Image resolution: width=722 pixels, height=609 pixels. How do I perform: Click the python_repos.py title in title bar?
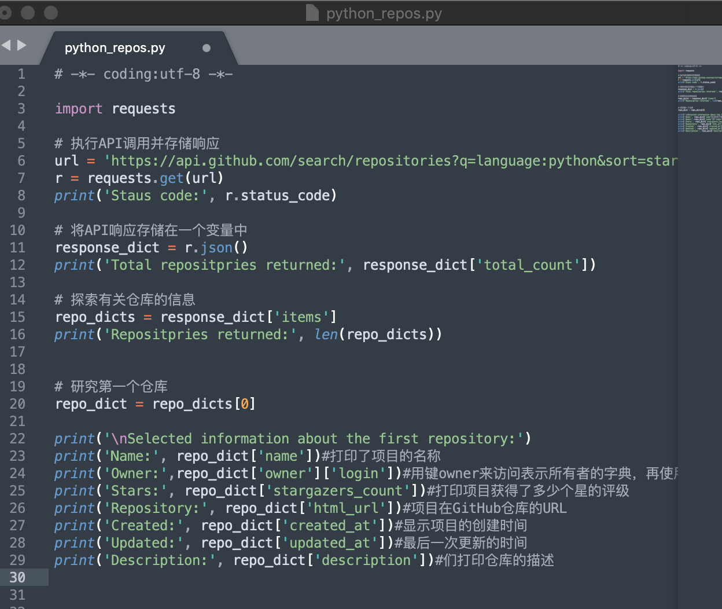point(384,13)
